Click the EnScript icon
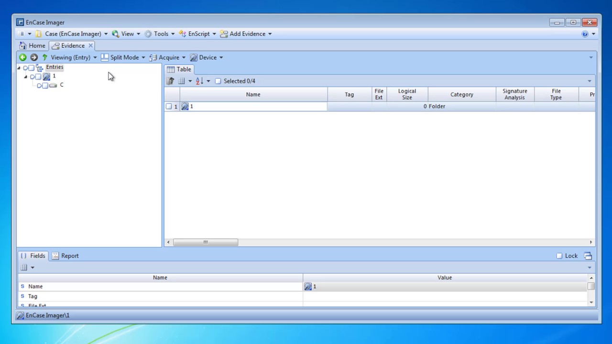Viewport: 612px width, 344px height. click(x=182, y=34)
